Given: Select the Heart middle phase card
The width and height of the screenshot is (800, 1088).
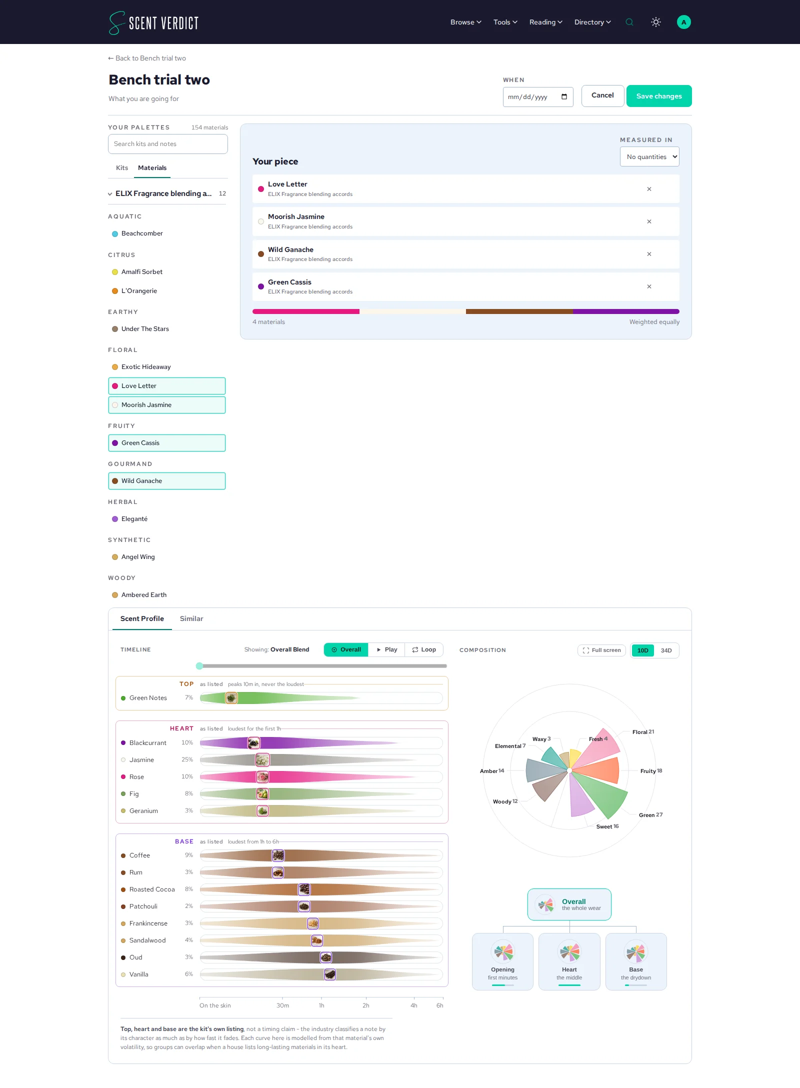Looking at the screenshot, I should pos(569,961).
